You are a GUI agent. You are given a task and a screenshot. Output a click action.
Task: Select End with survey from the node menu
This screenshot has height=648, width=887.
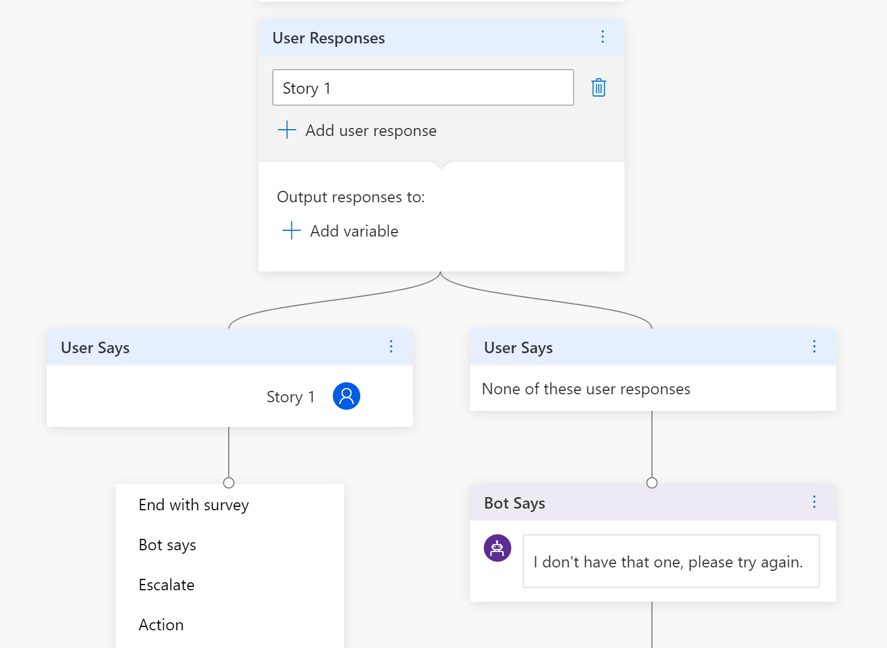194,505
